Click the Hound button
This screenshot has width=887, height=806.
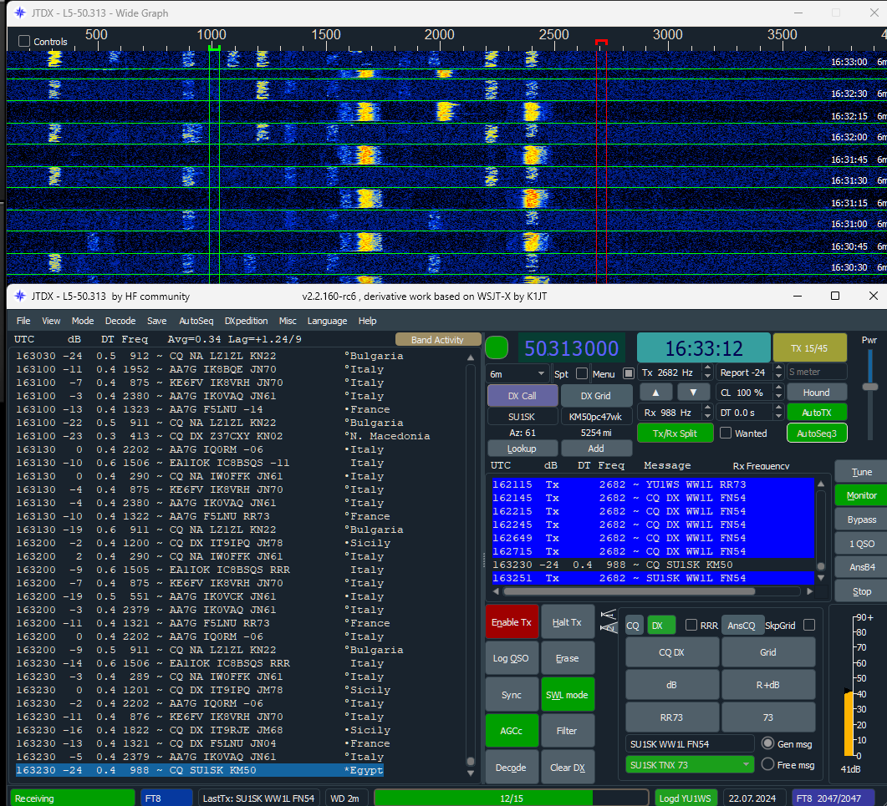(816, 393)
